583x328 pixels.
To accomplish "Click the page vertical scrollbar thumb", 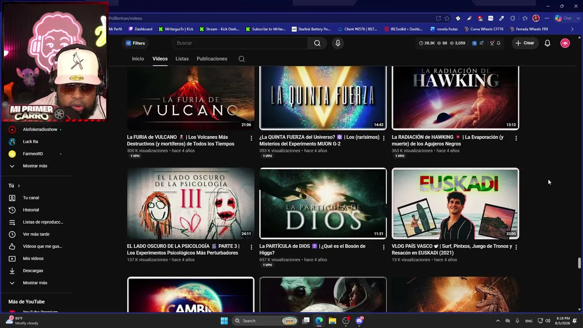I will click(579, 263).
